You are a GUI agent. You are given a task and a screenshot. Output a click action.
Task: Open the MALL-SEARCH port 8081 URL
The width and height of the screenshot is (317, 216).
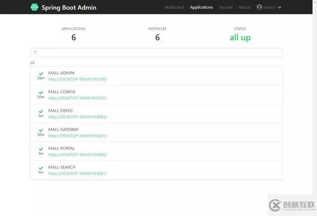click(78, 173)
